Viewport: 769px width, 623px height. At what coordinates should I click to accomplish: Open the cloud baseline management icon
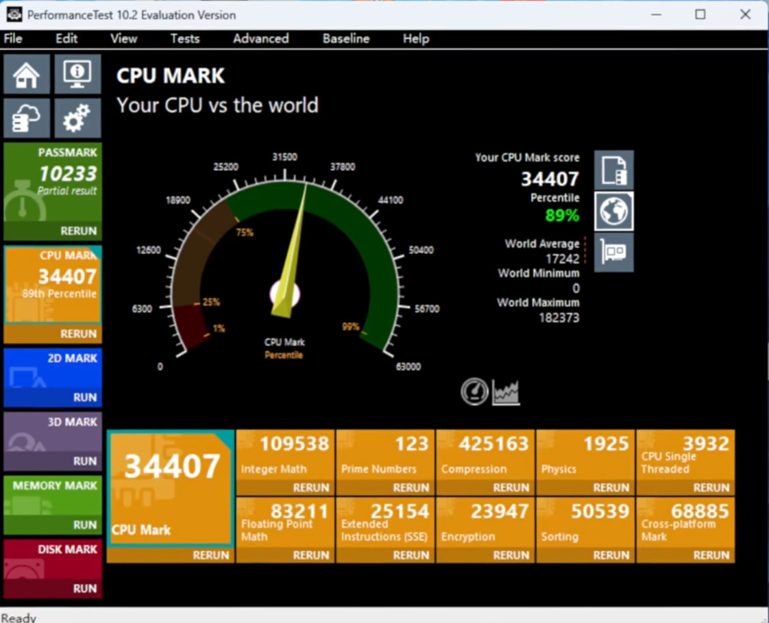click(x=27, y=118)
